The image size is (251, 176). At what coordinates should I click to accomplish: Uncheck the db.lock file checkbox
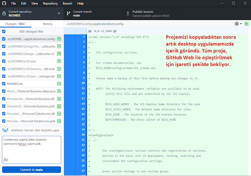pyautogui.click(x=4, y=69)
